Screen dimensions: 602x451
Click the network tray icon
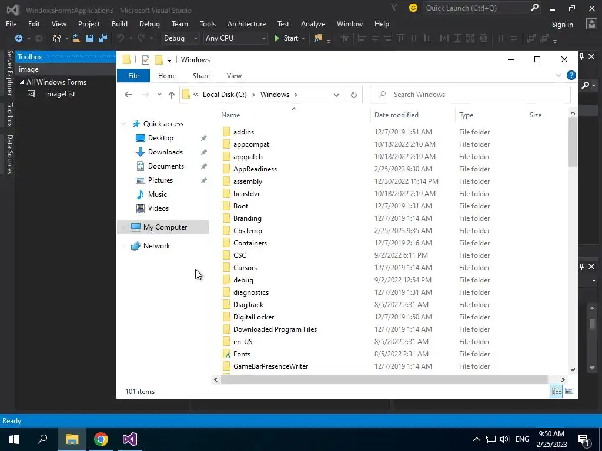coord(491,439)
